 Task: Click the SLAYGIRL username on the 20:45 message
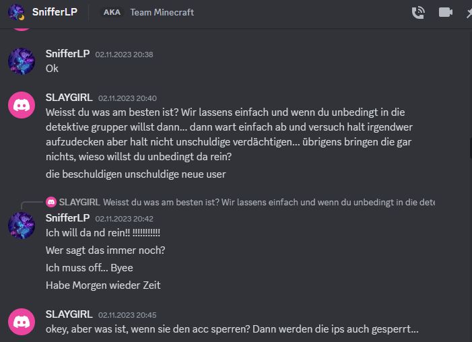pos(69,314)
